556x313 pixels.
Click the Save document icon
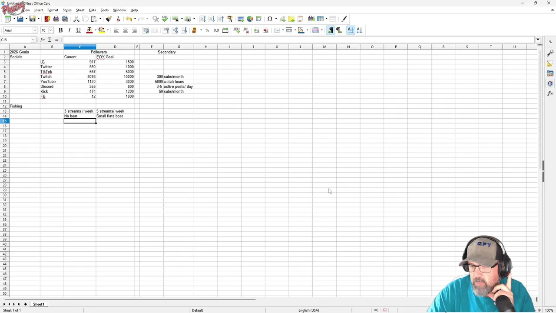32,19
